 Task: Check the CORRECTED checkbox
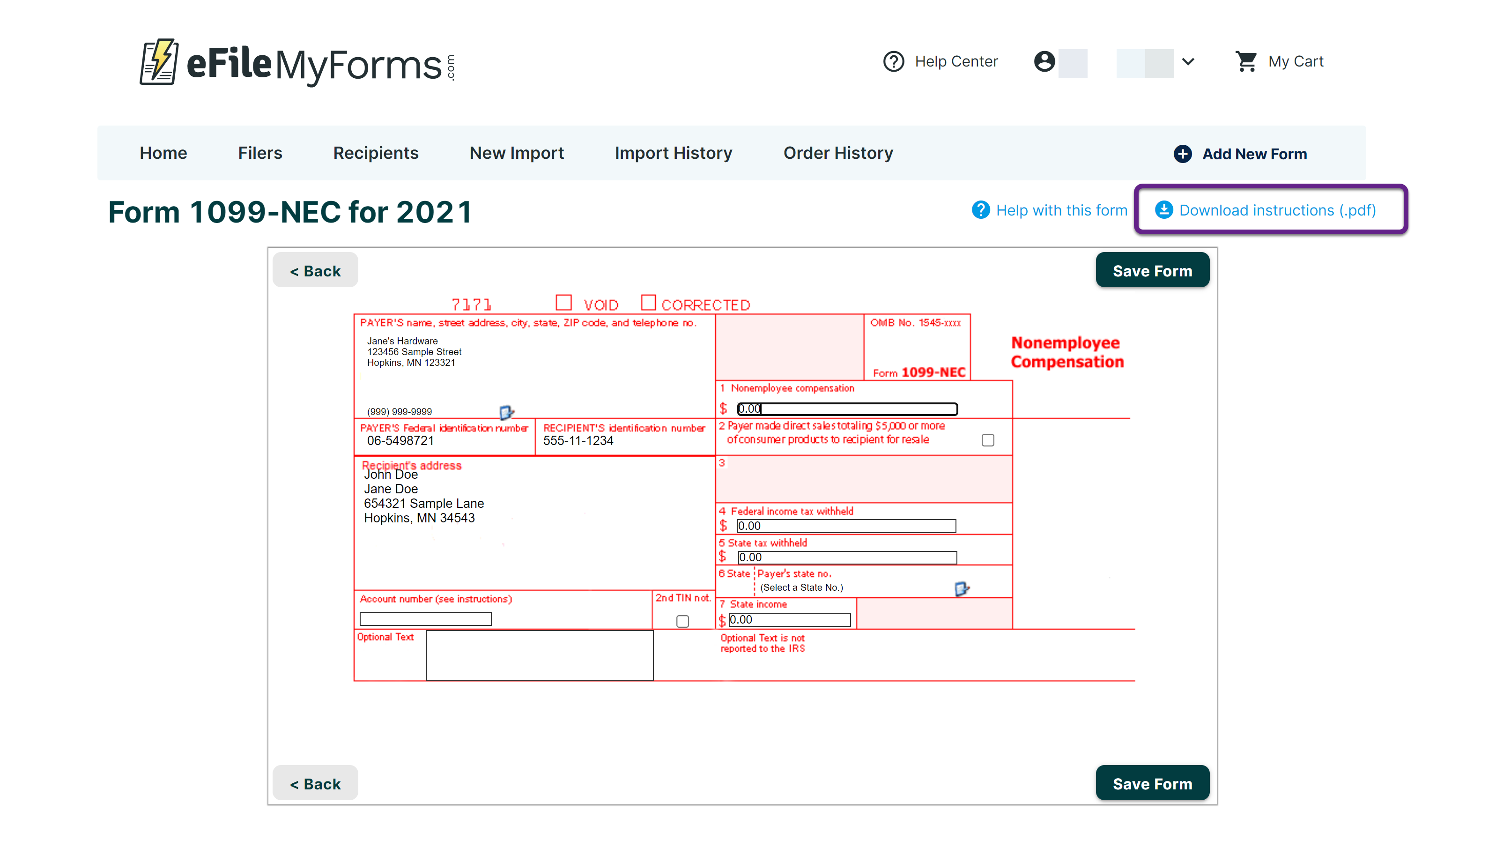coord(648,303)
